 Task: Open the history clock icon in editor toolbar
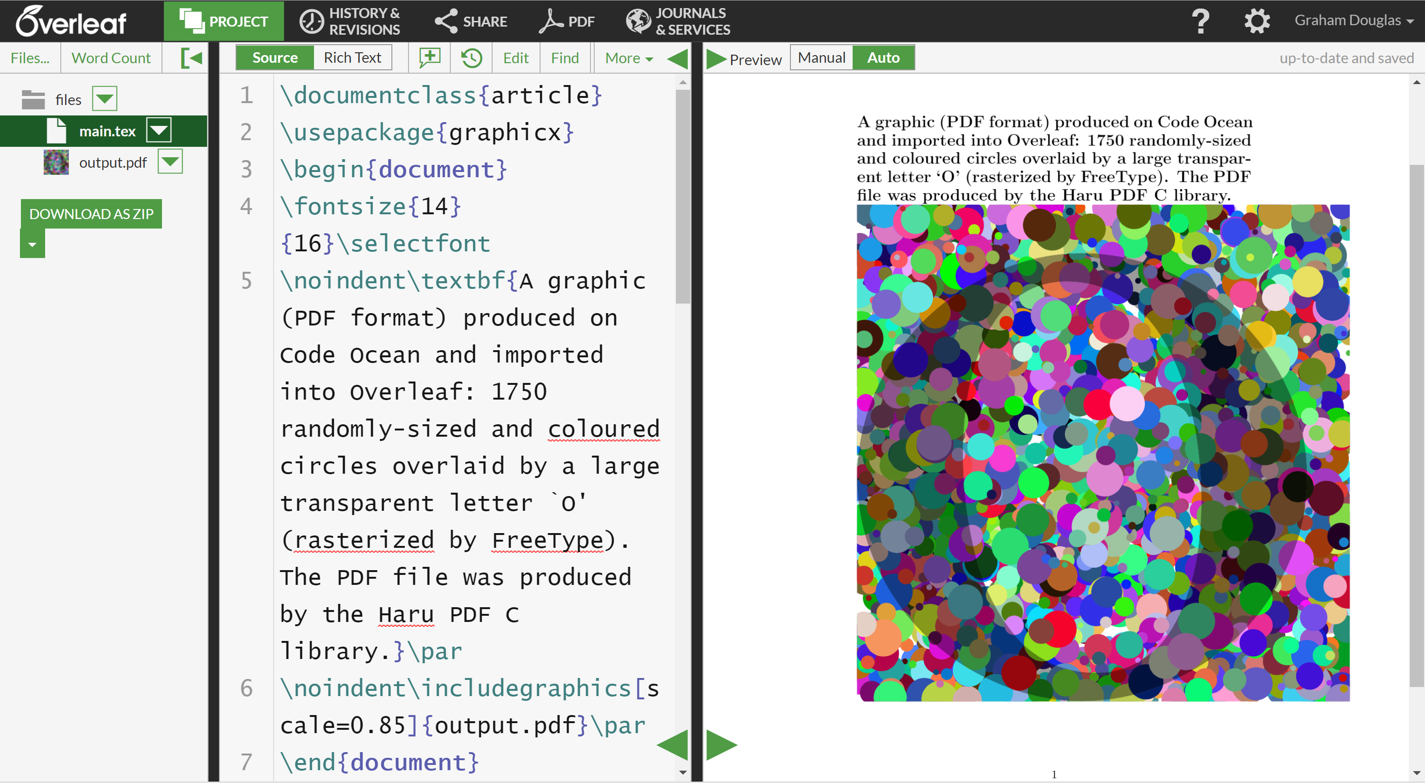[x=471, y=57]
